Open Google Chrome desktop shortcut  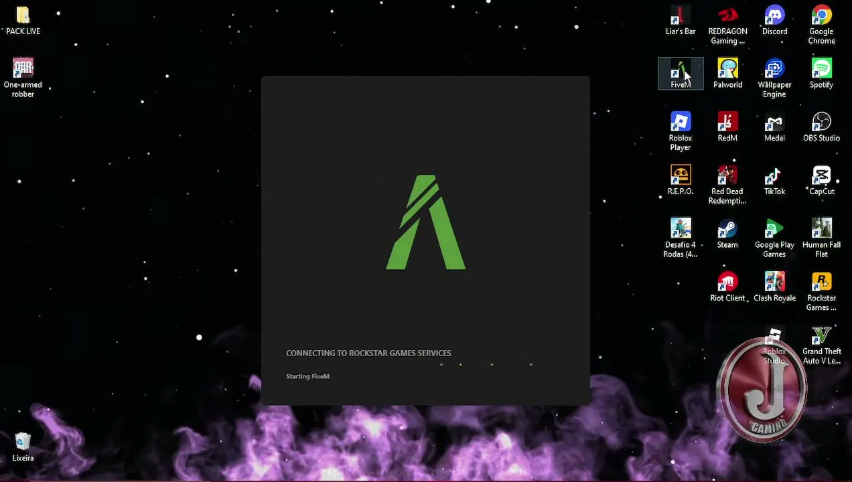point(821,25)
